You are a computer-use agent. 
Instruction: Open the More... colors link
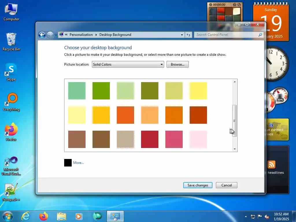click(x=78, y=162)
